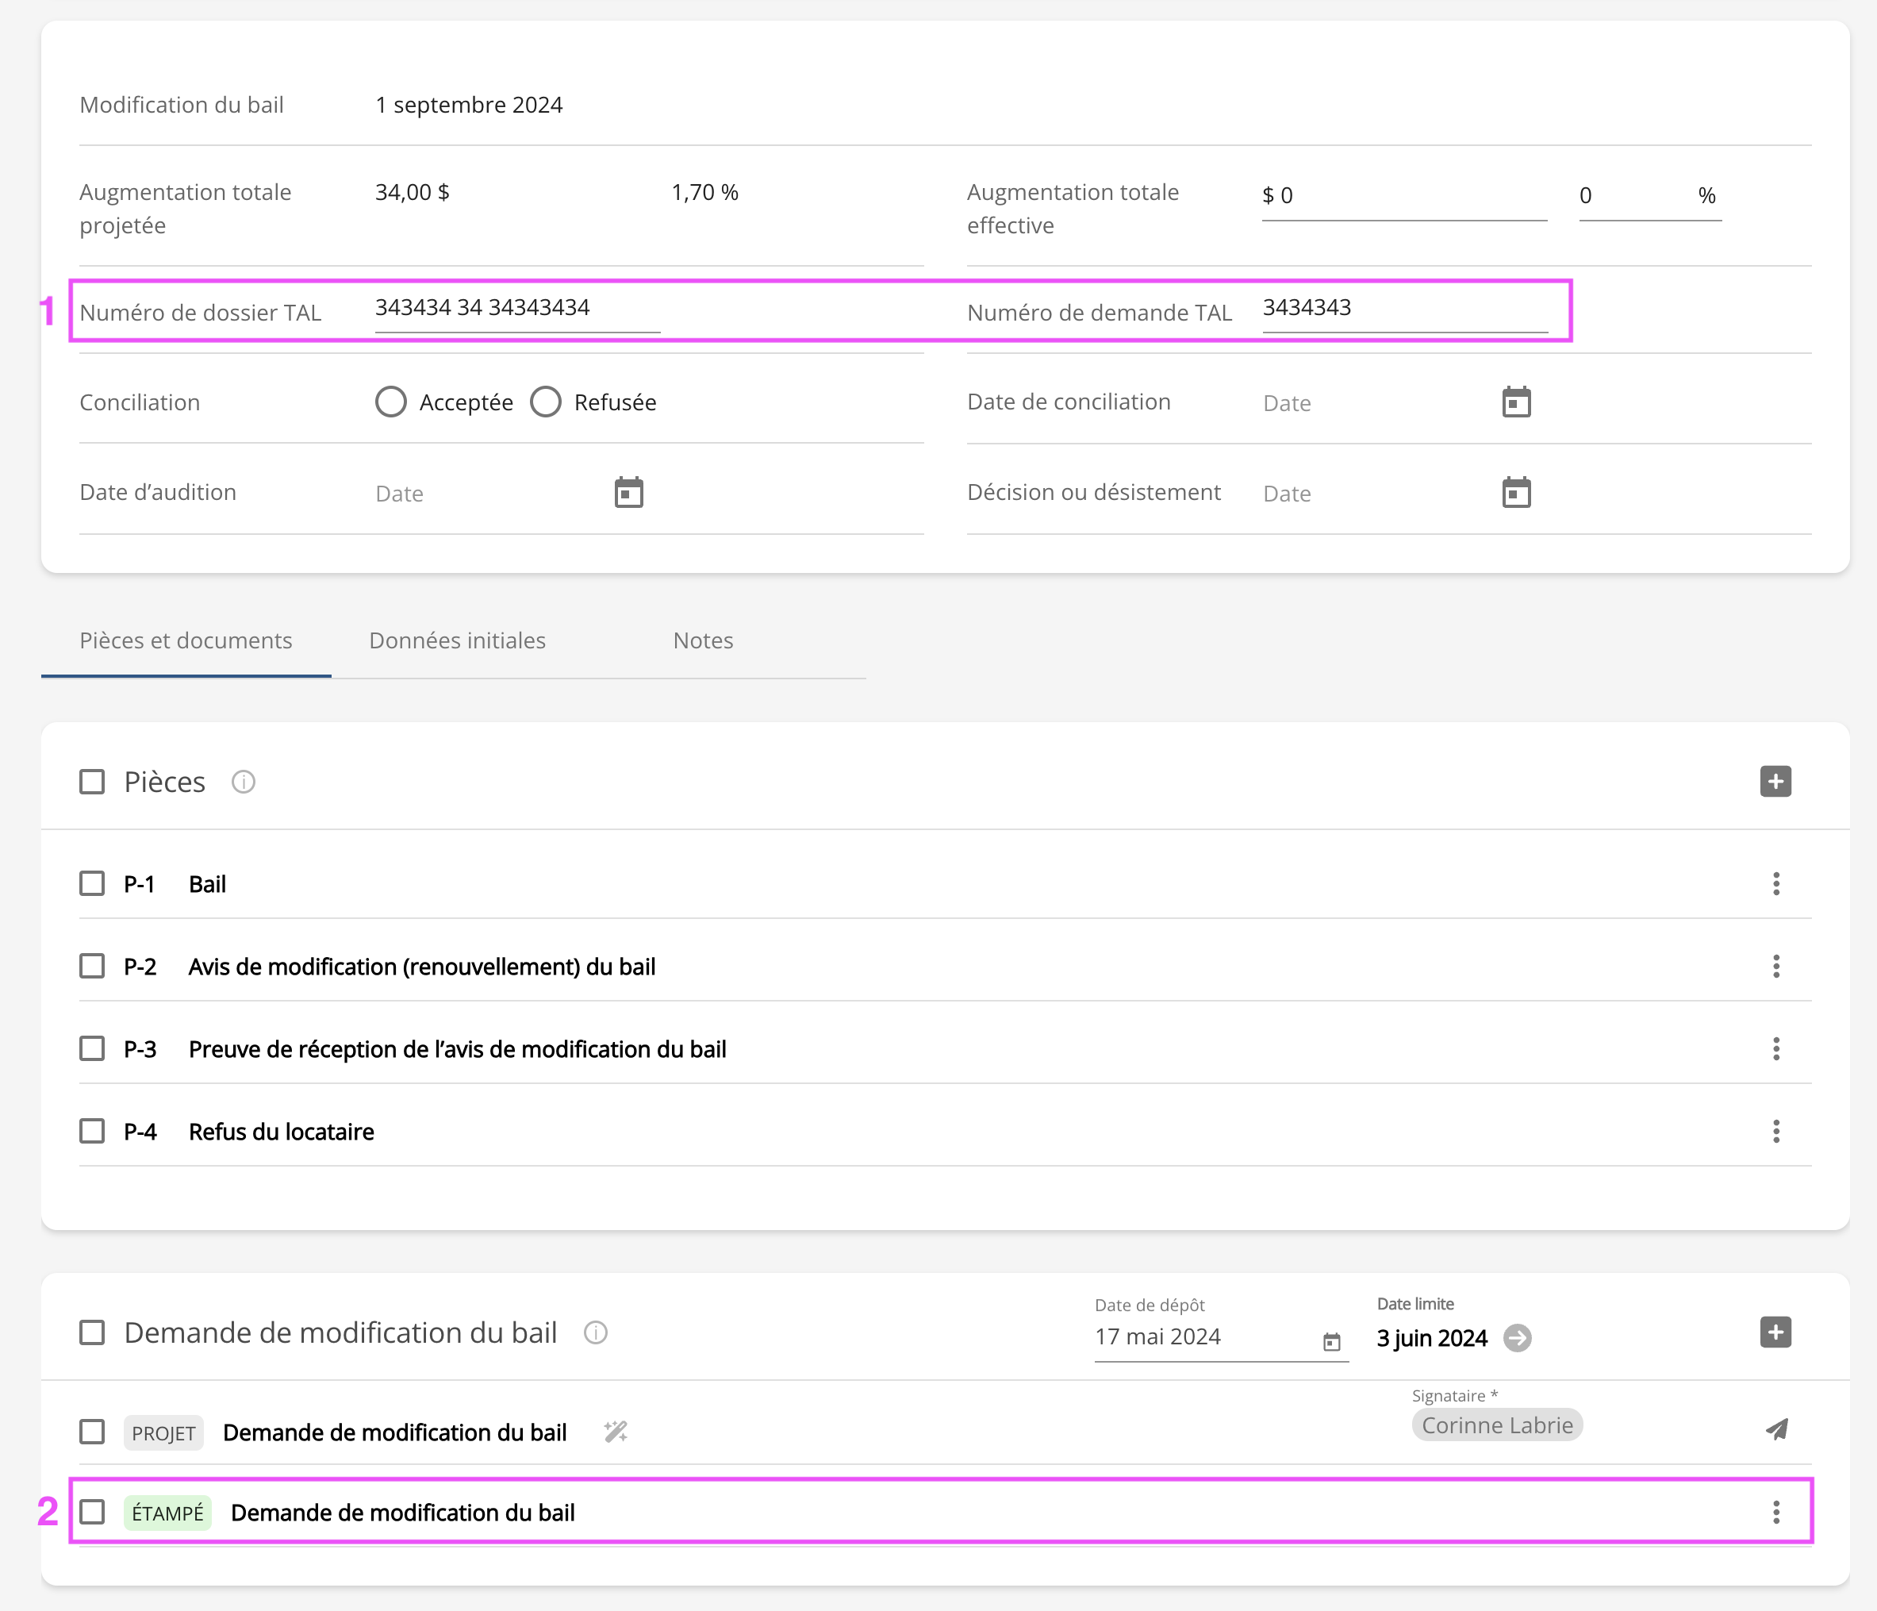Add a new item to Pièces section

(x=1775, y=781)
